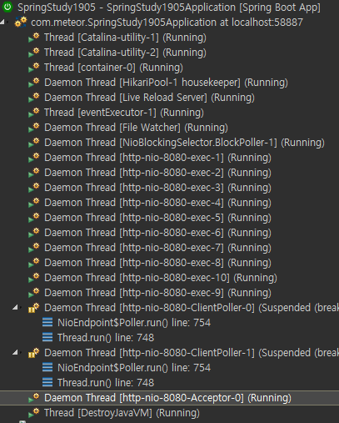Viewport: 339px width, 423px height.
Task: Click the thread icon for container-0
Action: pos(34,68)
